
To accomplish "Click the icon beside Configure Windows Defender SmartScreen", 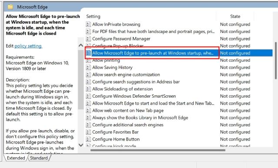I will pos(88,96).
